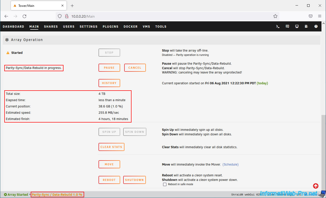This screenshot has height=198, width=326.
Task: Open the terminal icon in Unraid header
Action: 278,26
